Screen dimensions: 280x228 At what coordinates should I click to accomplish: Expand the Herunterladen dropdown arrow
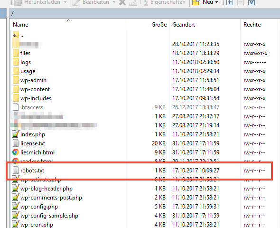tap(65, 2)
